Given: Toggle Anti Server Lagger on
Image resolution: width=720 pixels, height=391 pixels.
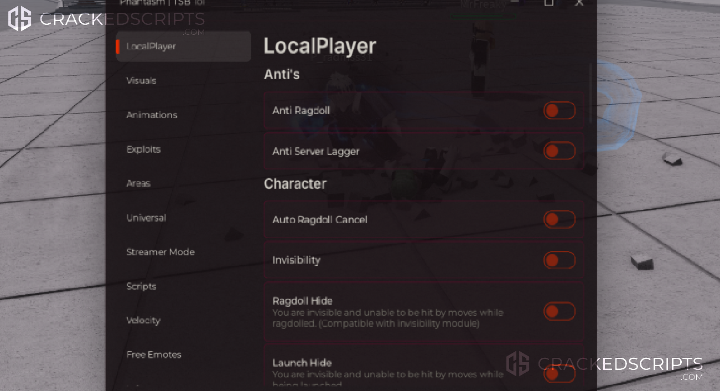Looking at the screenshot, I should [x=559, y=151].
